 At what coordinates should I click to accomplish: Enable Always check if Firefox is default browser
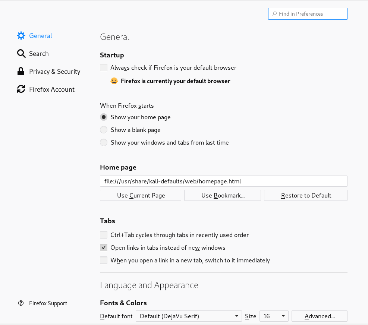click(104, 67)
